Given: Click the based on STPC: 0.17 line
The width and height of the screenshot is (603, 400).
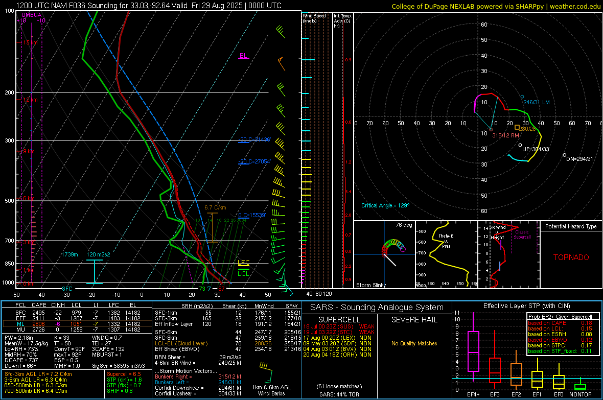Looking at the screenshot, I should pos(560,345).
